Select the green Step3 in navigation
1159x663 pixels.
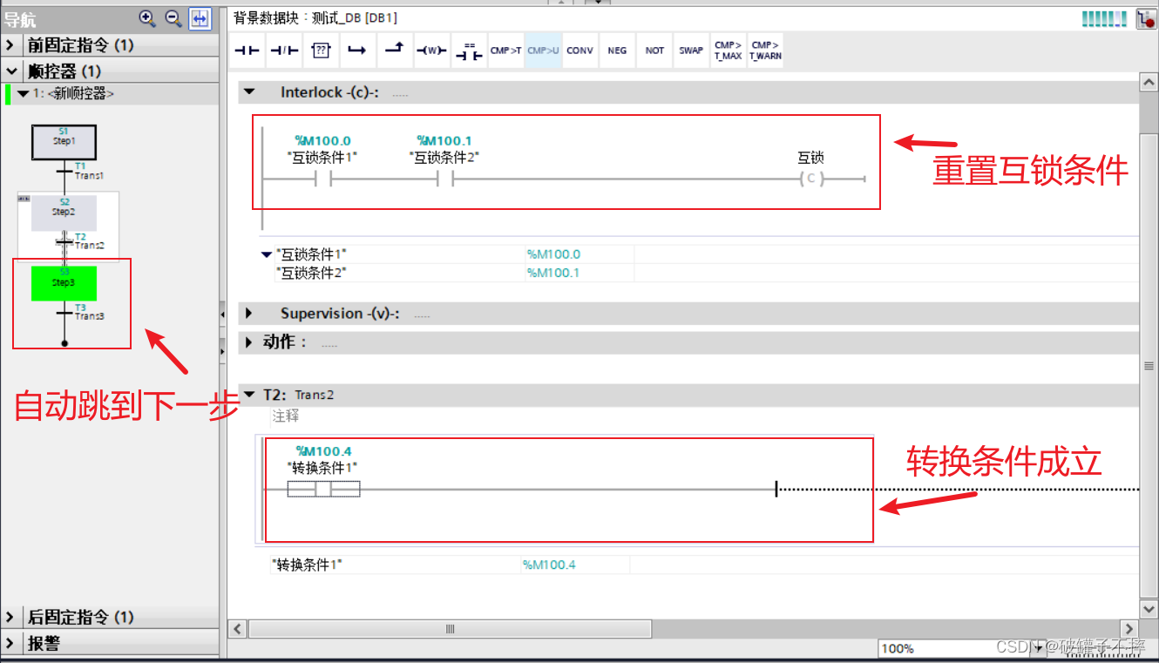[64, 283]
